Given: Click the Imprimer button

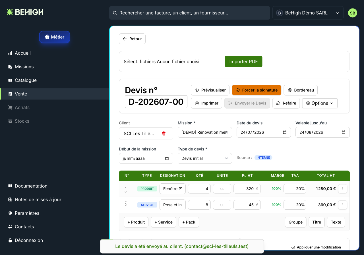Looking at the screenshot, I should pyautogui.click(x=206, y=103).
